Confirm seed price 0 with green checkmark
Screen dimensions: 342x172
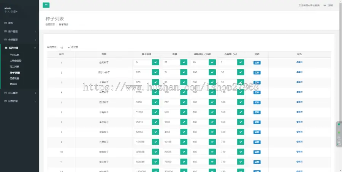[x=155, y=62]
